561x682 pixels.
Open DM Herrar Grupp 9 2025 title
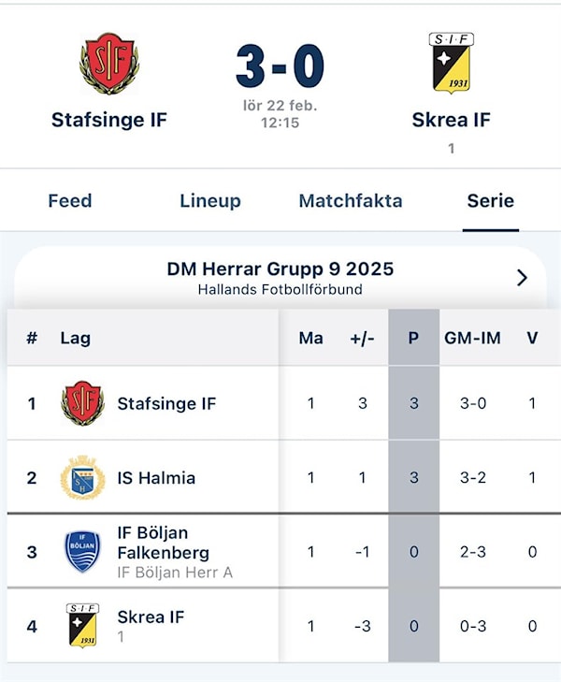click(x=280, y=269)
